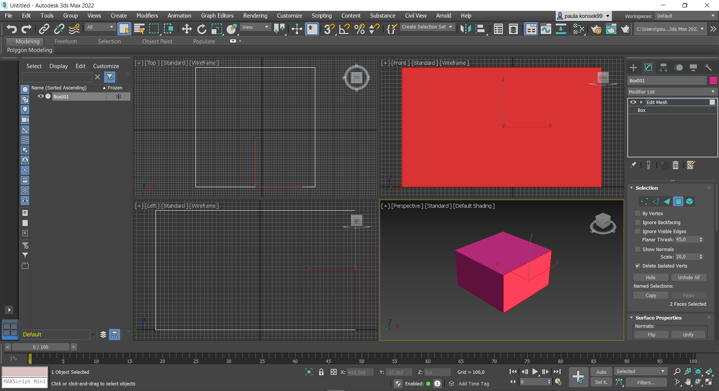Select Vertex sub-object level

(644, 201)
